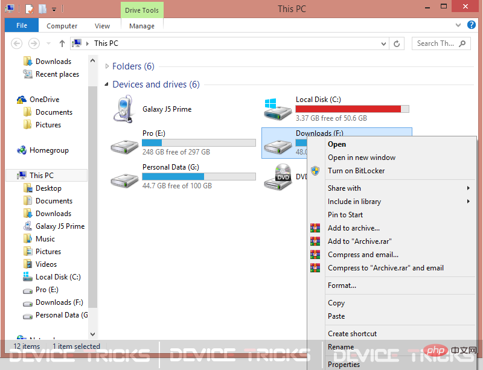Open the Galaxy J5 Prime device icon
Image resolution: width=483 pixels, height=370 pixels.
click(x=124, y=109)
